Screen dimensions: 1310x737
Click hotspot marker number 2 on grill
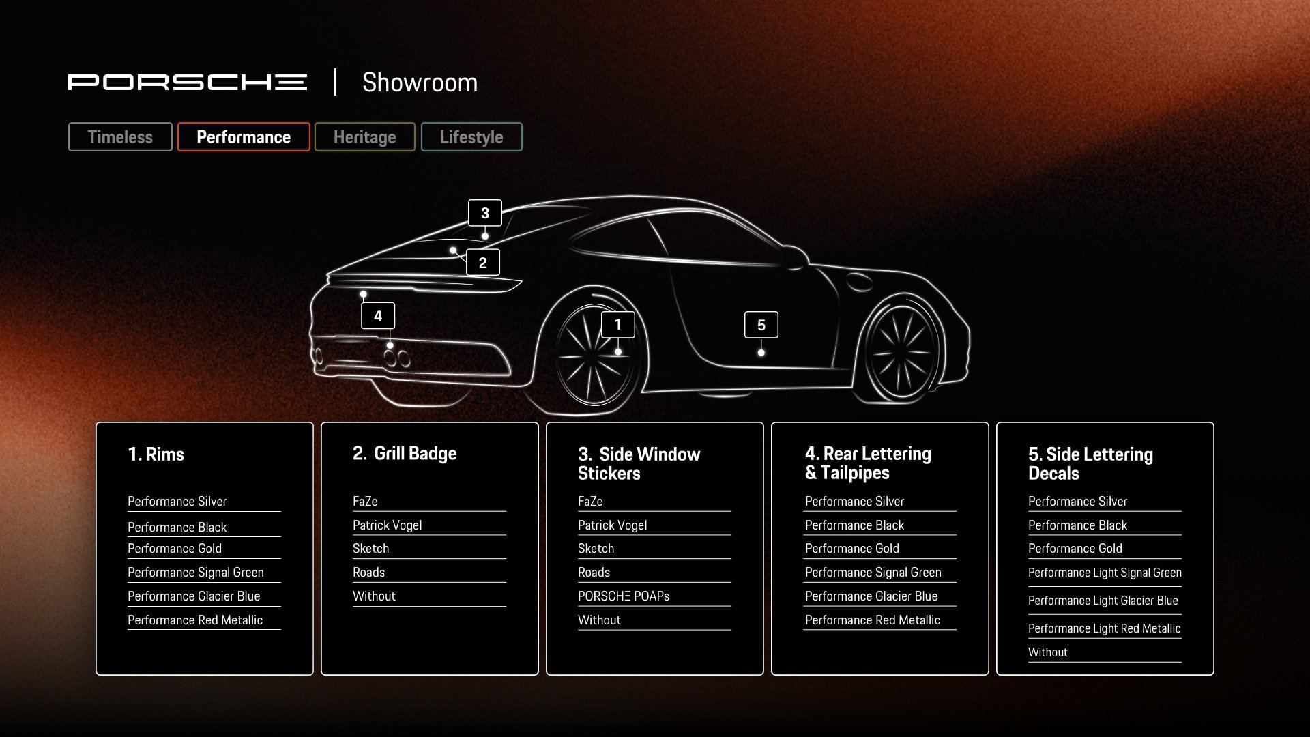[x=483, y=263]
